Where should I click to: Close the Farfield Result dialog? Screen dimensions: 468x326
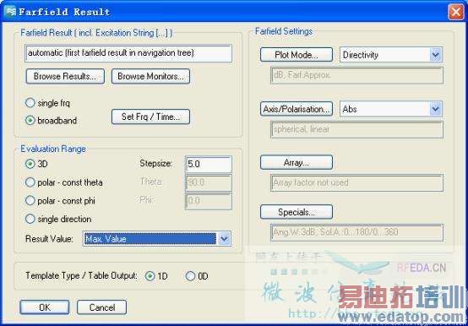point(456,12)
